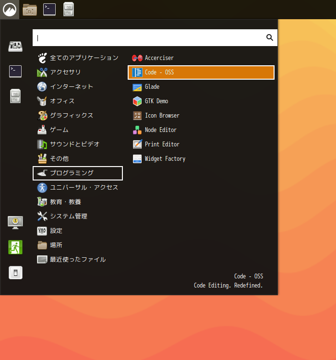Image resolution: width=336 pixels, height=360 pixels.
Task: Open the Accerciser application
Action: click(201, 58)
